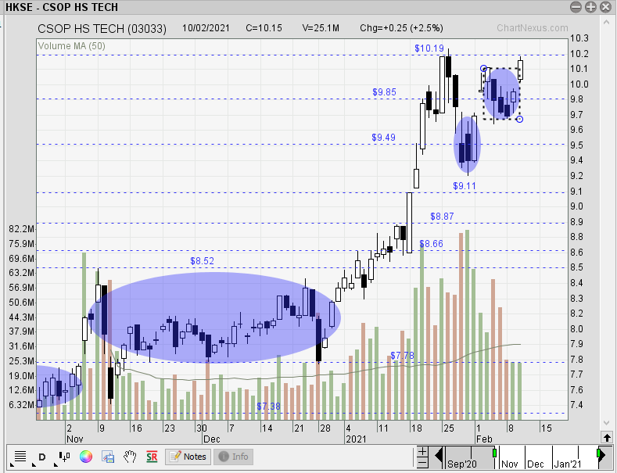617x473 pixels.
Task: Click the $7.38 support label
Action: 268,407
